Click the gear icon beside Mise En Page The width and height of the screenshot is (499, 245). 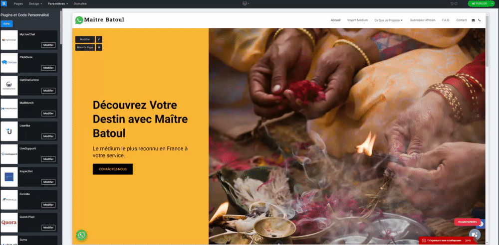point(99,47)
